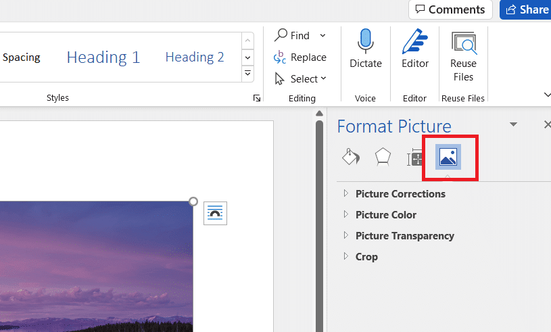Click the Find magnifier button

[291, 35]
